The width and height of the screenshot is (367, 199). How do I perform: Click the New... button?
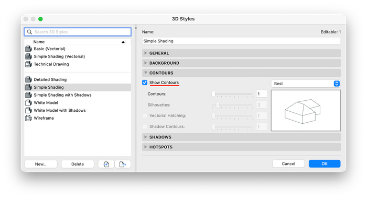coord(41,164)
